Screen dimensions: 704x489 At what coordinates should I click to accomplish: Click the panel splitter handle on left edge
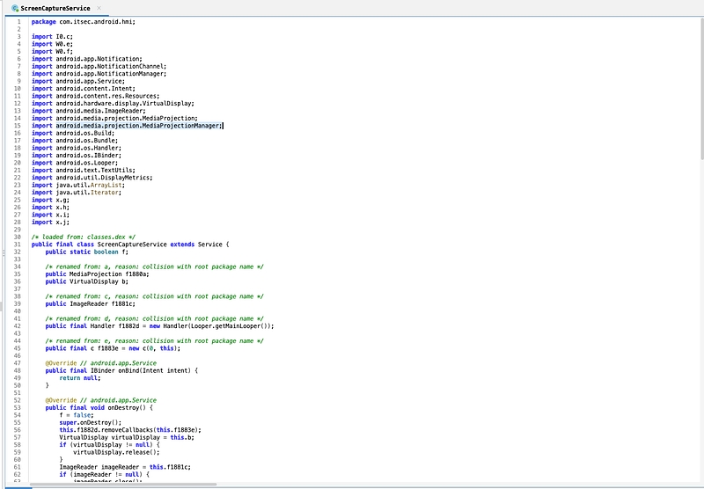[3, 252]
